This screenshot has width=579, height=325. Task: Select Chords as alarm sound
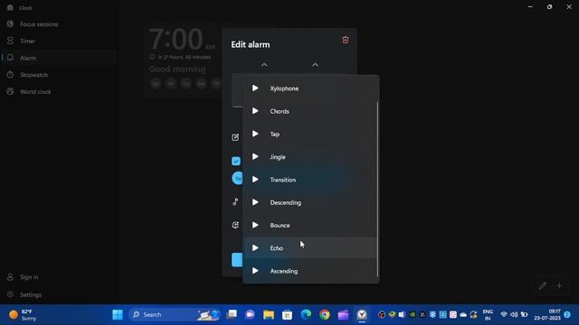310,111
